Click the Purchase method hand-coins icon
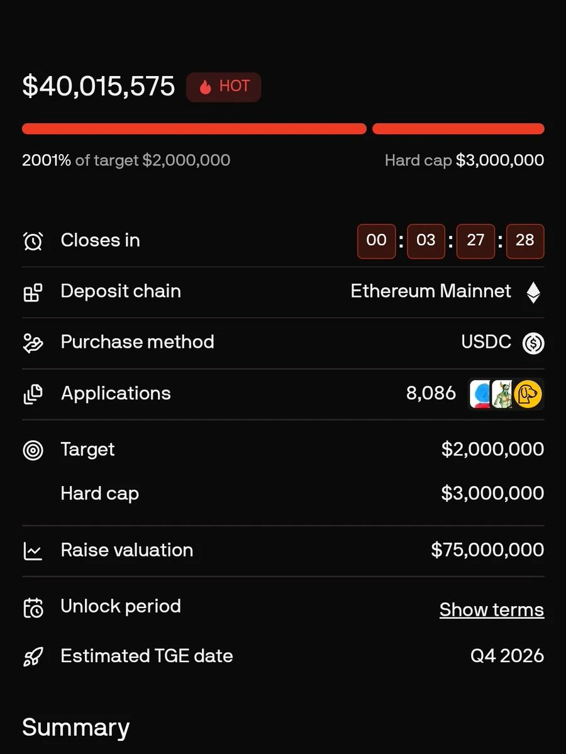 pos(33,343)
